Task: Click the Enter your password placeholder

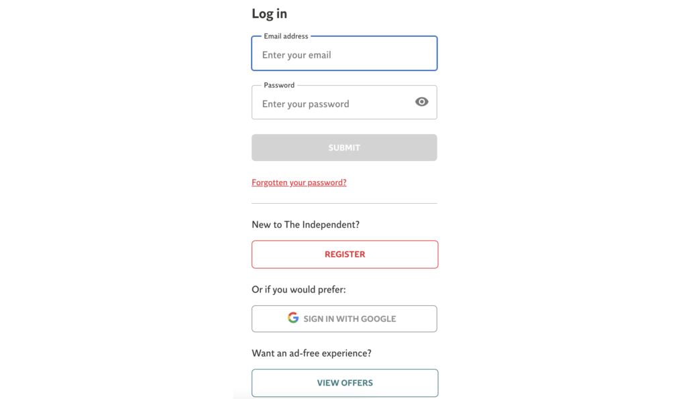Action: click(x=305, y=104)
